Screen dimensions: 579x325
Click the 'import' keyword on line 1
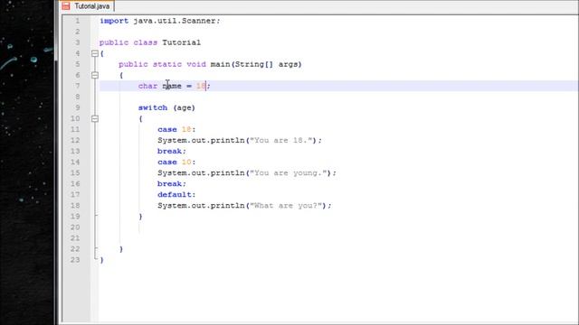pyautogui.click(x=114, y=21)
